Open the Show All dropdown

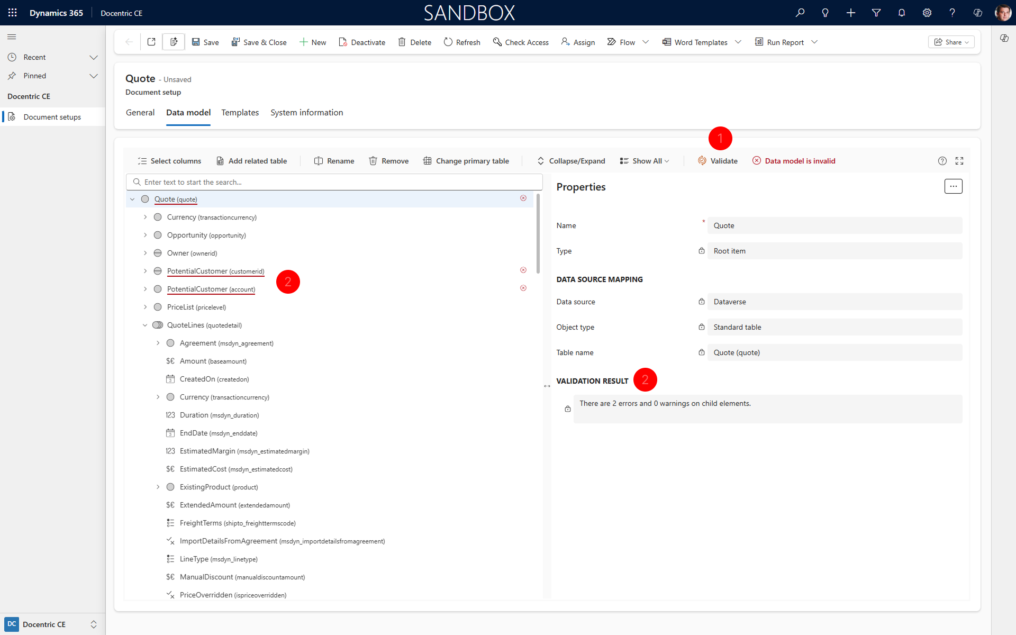click(645, 161)
